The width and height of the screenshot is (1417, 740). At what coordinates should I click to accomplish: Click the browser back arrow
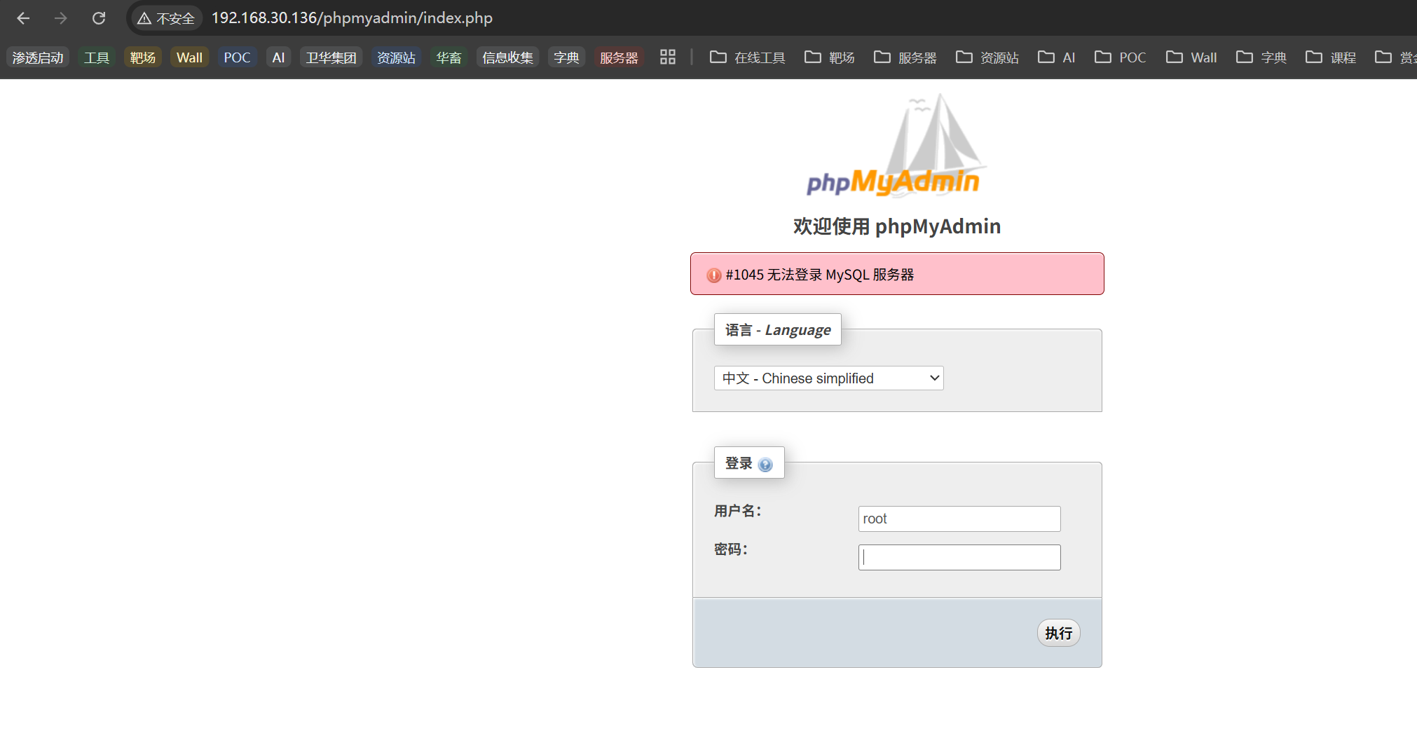23,18
